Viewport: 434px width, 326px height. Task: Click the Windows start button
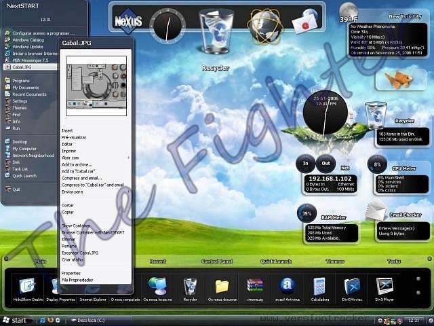[x=16, y=320]
